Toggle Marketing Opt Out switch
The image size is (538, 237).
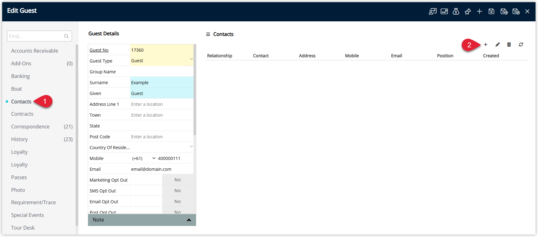177,180
